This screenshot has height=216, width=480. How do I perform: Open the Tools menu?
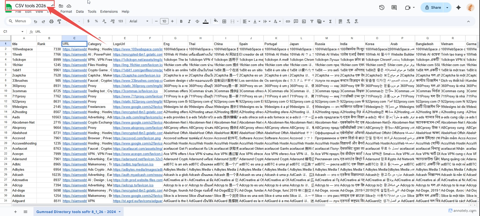[92, 11]
